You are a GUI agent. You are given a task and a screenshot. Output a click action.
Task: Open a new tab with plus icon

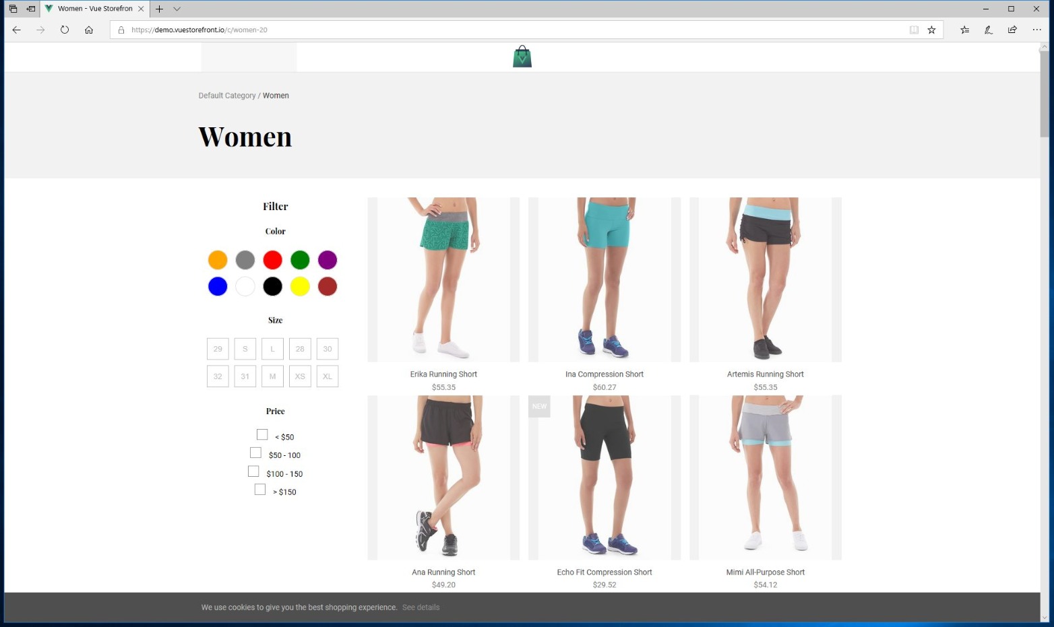pyautogui.click(x=159, y=9)
